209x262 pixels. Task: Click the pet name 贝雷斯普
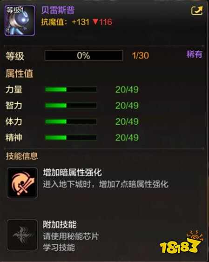coord(58,10)
